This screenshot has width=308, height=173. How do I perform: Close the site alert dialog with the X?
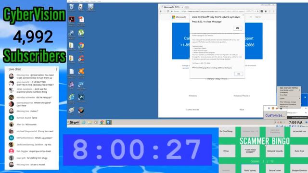243,15
